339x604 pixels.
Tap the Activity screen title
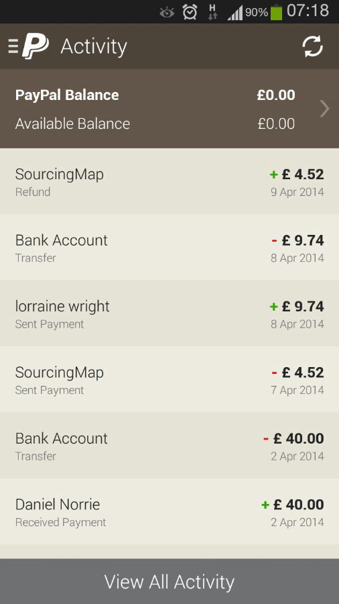coord(94,47)
